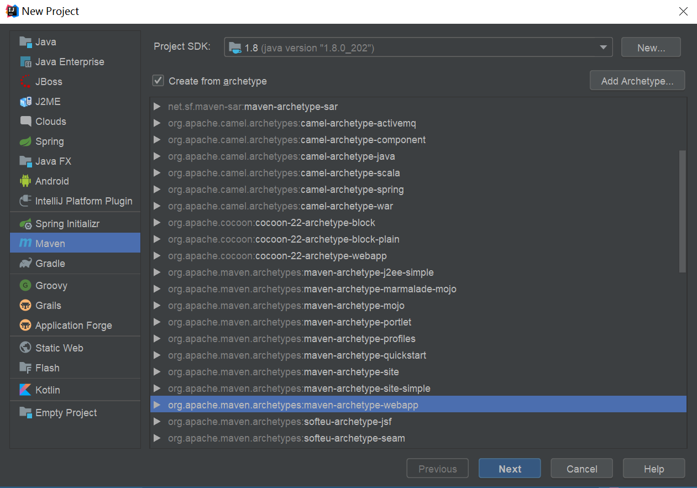Select camel-archetype-scala row text
The height and width of the screenshot is (488, 697).
(284, 173)
